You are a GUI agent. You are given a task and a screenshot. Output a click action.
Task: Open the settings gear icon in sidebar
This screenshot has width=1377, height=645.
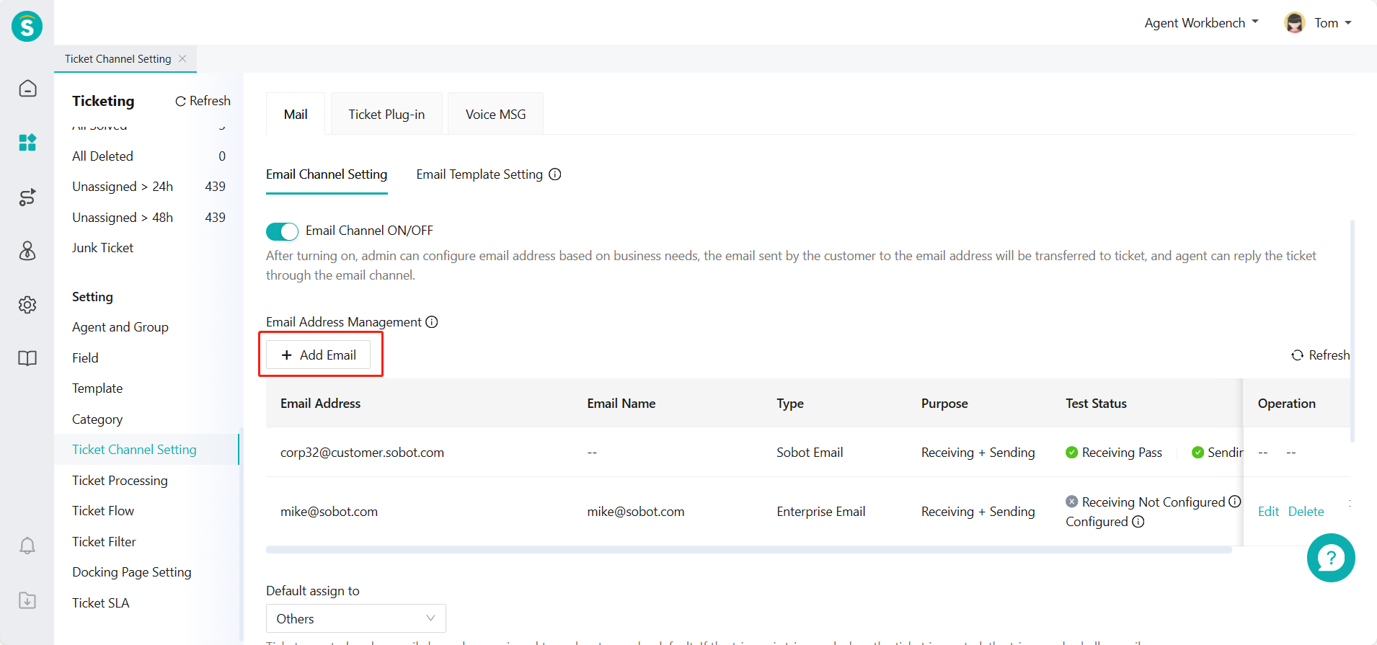pyautogui.click(x=27, y=305)
